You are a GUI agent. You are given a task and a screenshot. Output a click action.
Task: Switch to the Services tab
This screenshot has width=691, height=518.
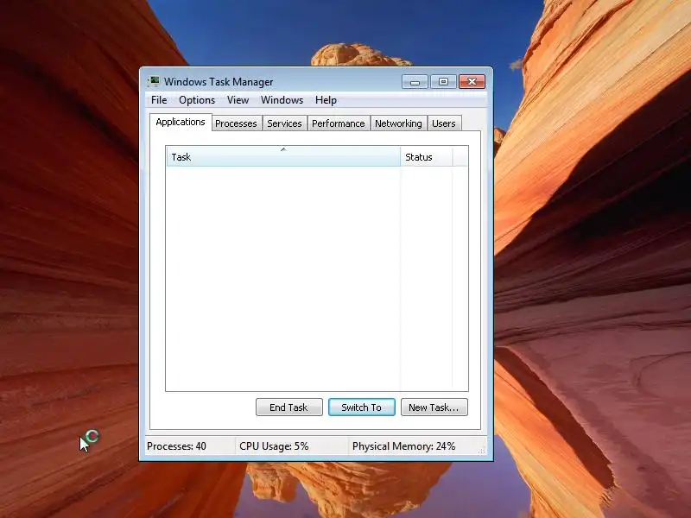[285, 123]
